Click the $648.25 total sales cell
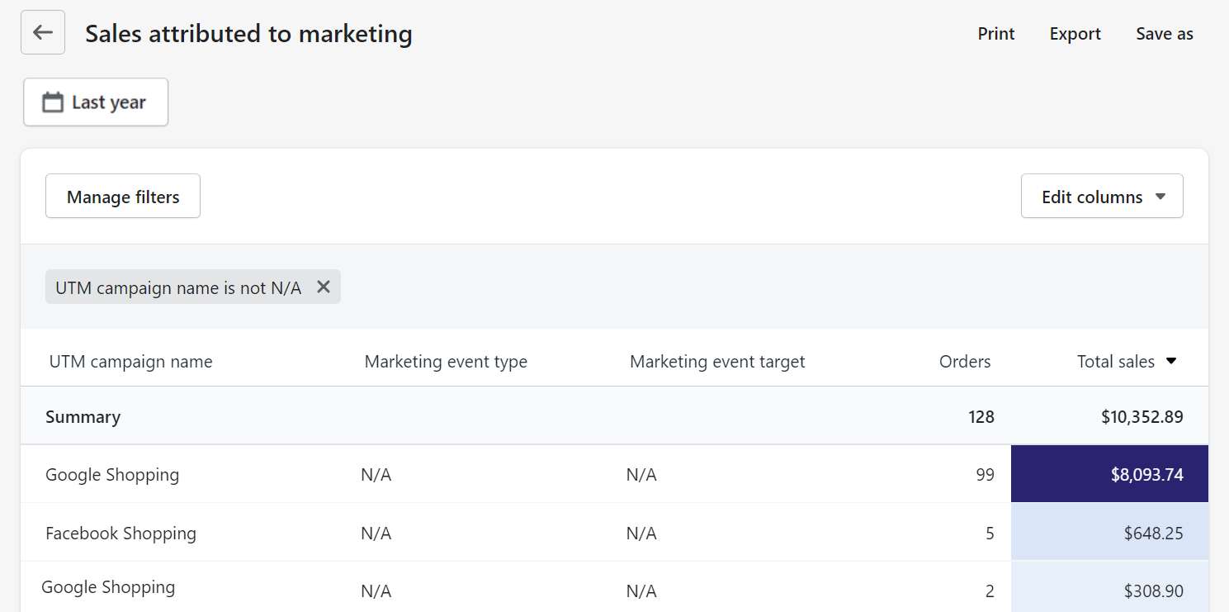 pos(1109,533)
